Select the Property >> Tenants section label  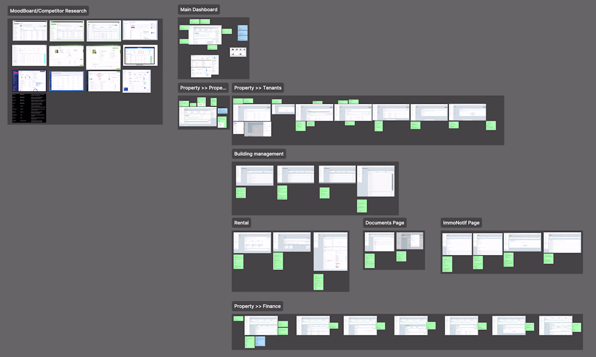point(258,88)
